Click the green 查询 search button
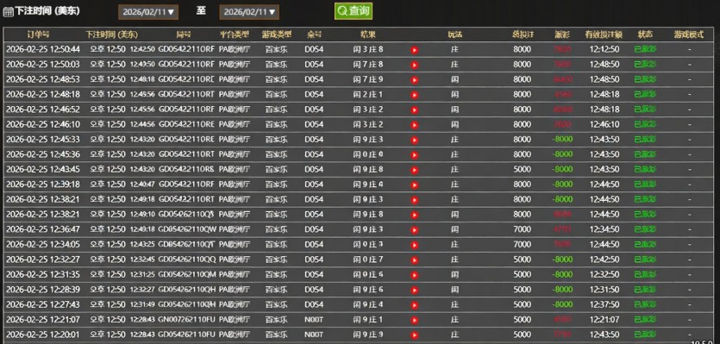Image resolution: width=720 pixels, height=344 pixels. (x=354, y=11)
